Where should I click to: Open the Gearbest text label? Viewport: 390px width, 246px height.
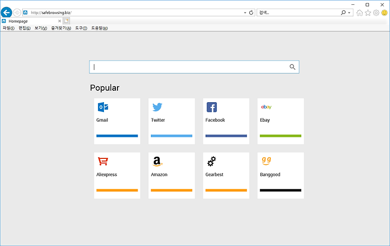click(214, 175)
